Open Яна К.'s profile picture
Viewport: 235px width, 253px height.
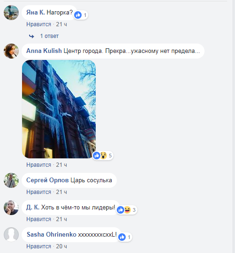tap(11, 13)
